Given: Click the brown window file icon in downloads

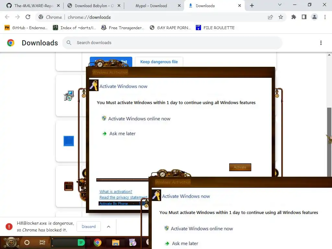Looking at the screenshot, I should pos(69,186).
